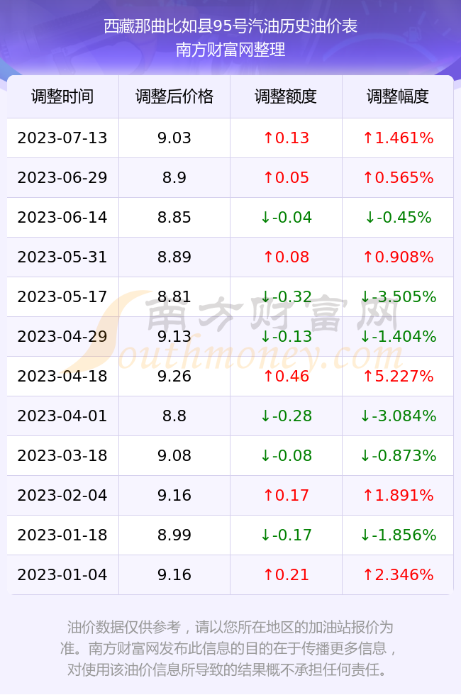
Task: Click the 8.8 price on 2023-04-01
Action: click(174, 416)
